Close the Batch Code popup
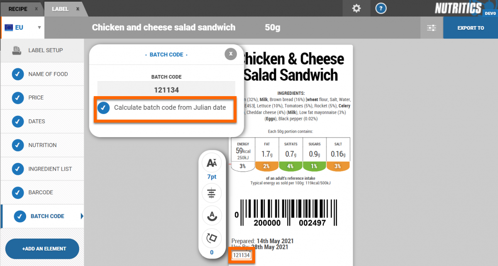This screenshot has width=498, height=266. [x=231, y=54]
